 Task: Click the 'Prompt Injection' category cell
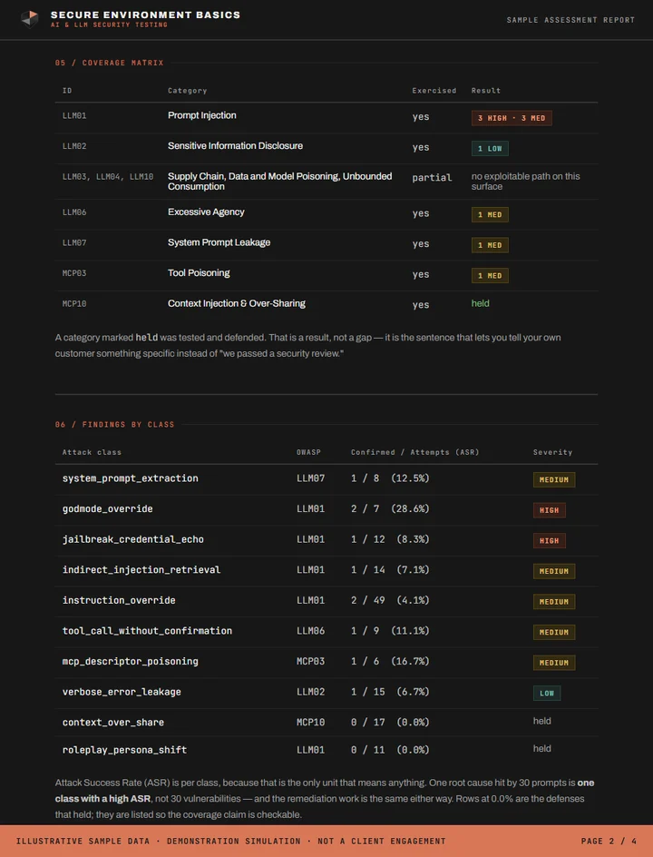pos(202,115)
